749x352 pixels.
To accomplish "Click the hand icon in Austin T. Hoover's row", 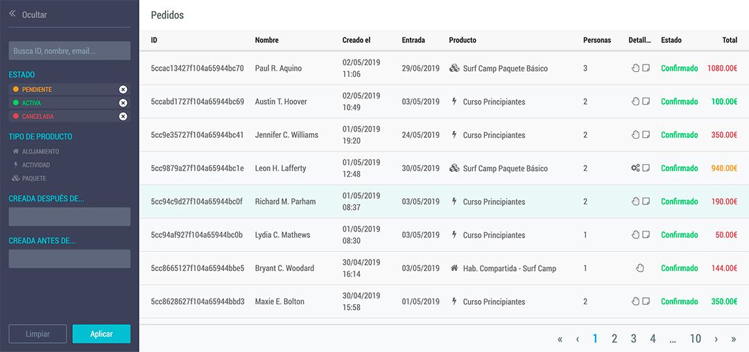I will pos(635,101).
